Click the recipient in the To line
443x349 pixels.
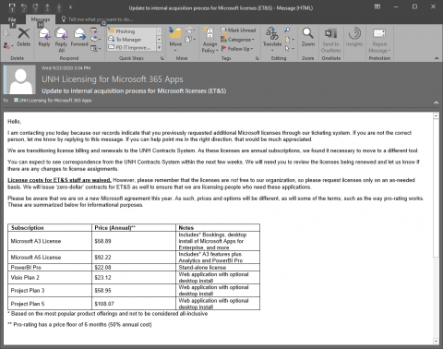tap(53, 101)
